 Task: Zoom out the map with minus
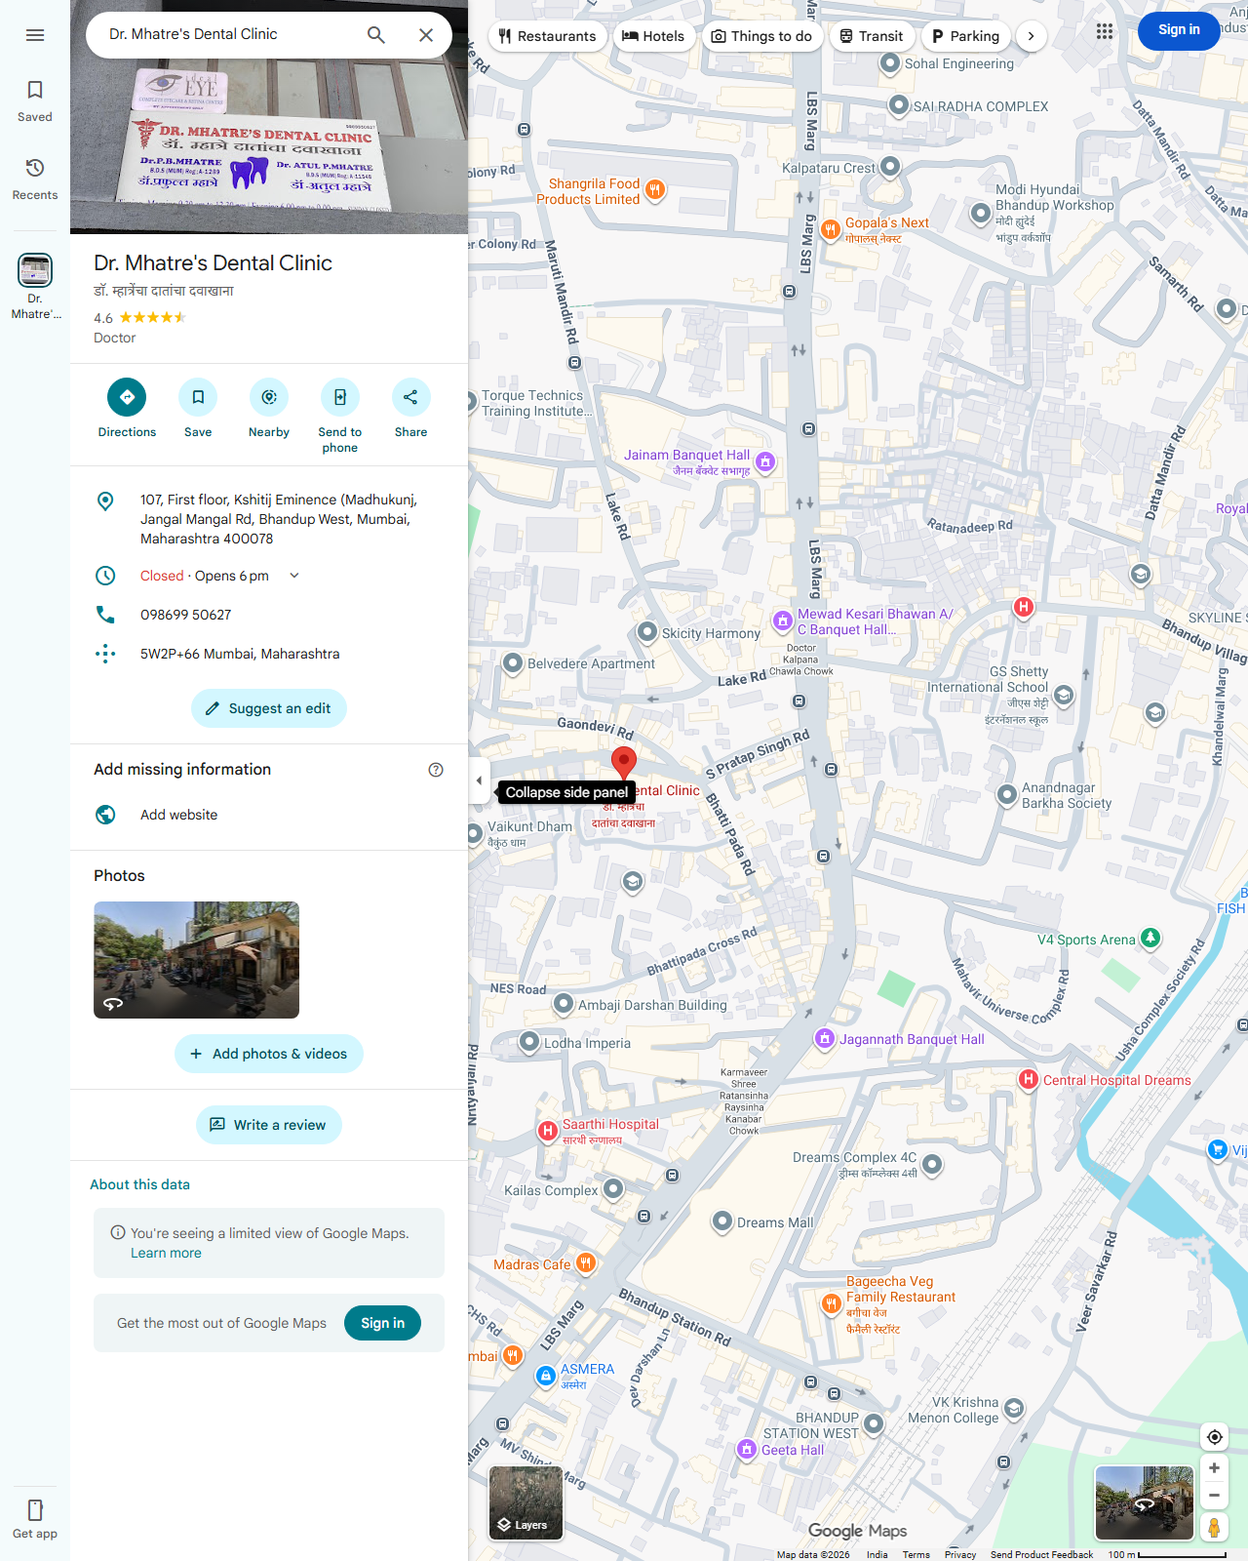click(x=1214, y=1495)
